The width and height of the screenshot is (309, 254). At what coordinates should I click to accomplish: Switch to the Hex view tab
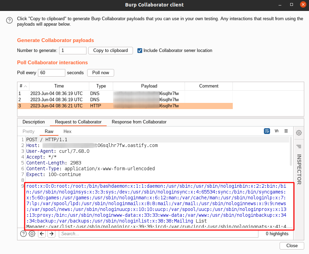click(67, 131)
